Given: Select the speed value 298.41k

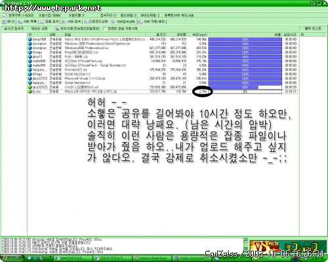Looking at the screenshot, I should [201, 79].
